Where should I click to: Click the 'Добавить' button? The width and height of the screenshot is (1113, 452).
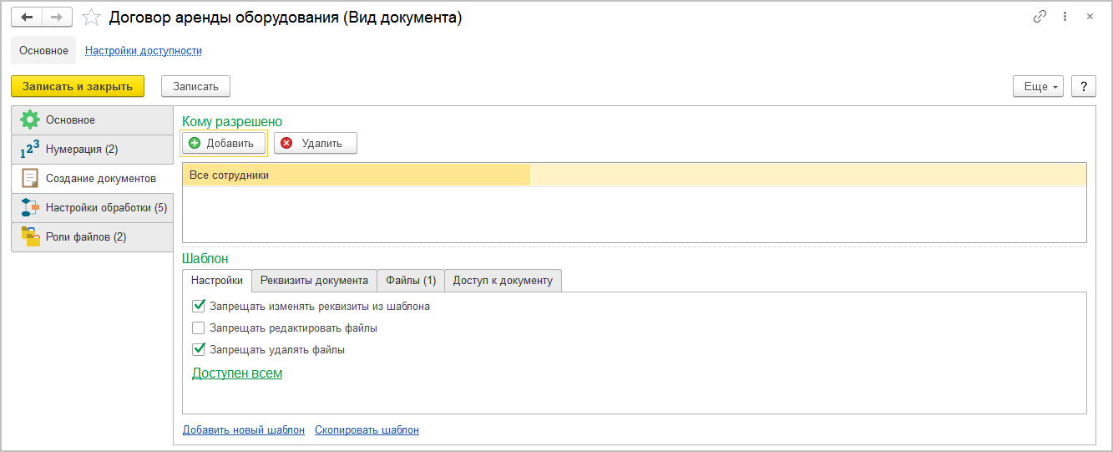pyautogui.click(x=223, y=143)
